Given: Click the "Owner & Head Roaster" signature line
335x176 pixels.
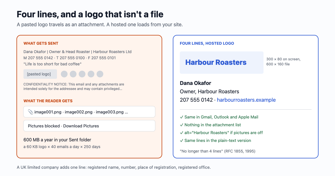Looking at the screenshot, I should (77, 52).
